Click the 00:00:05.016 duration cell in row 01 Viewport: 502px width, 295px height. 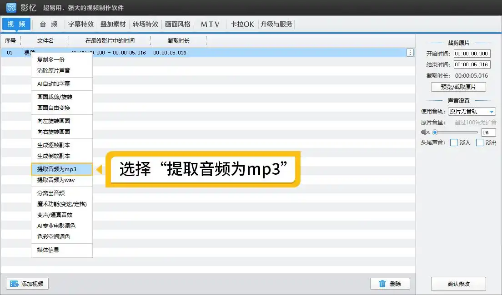tap(170, 53)
